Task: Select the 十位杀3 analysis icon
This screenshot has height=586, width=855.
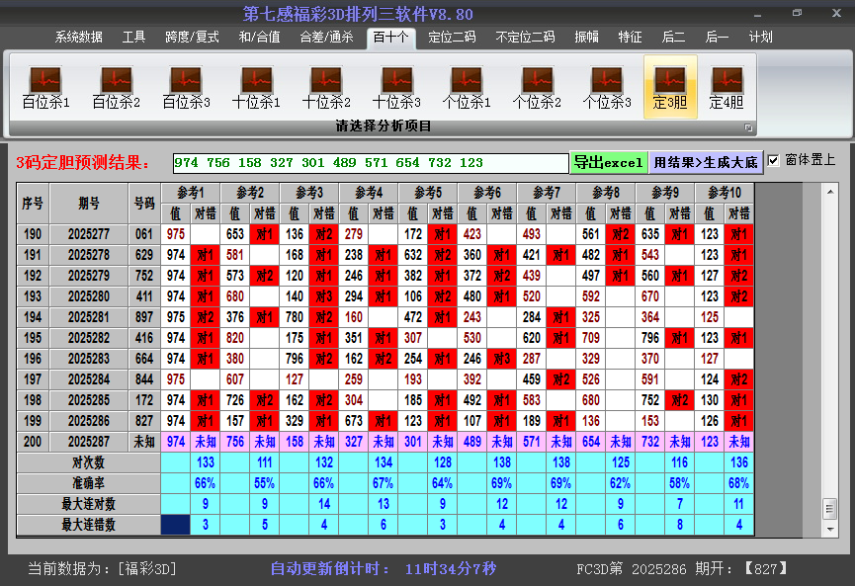Action: click(x=396, y=87)
